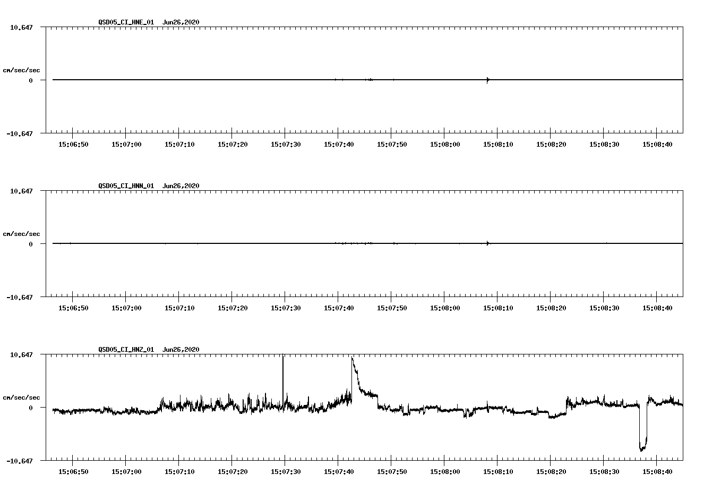Click the -10.647 bottom label of HNE plot

click(20, 133)
